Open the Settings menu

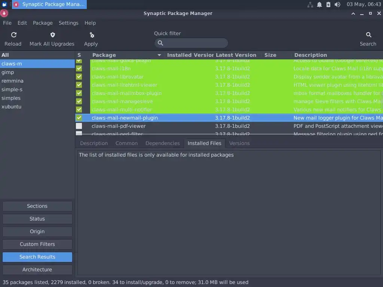[x=68, y=23]
